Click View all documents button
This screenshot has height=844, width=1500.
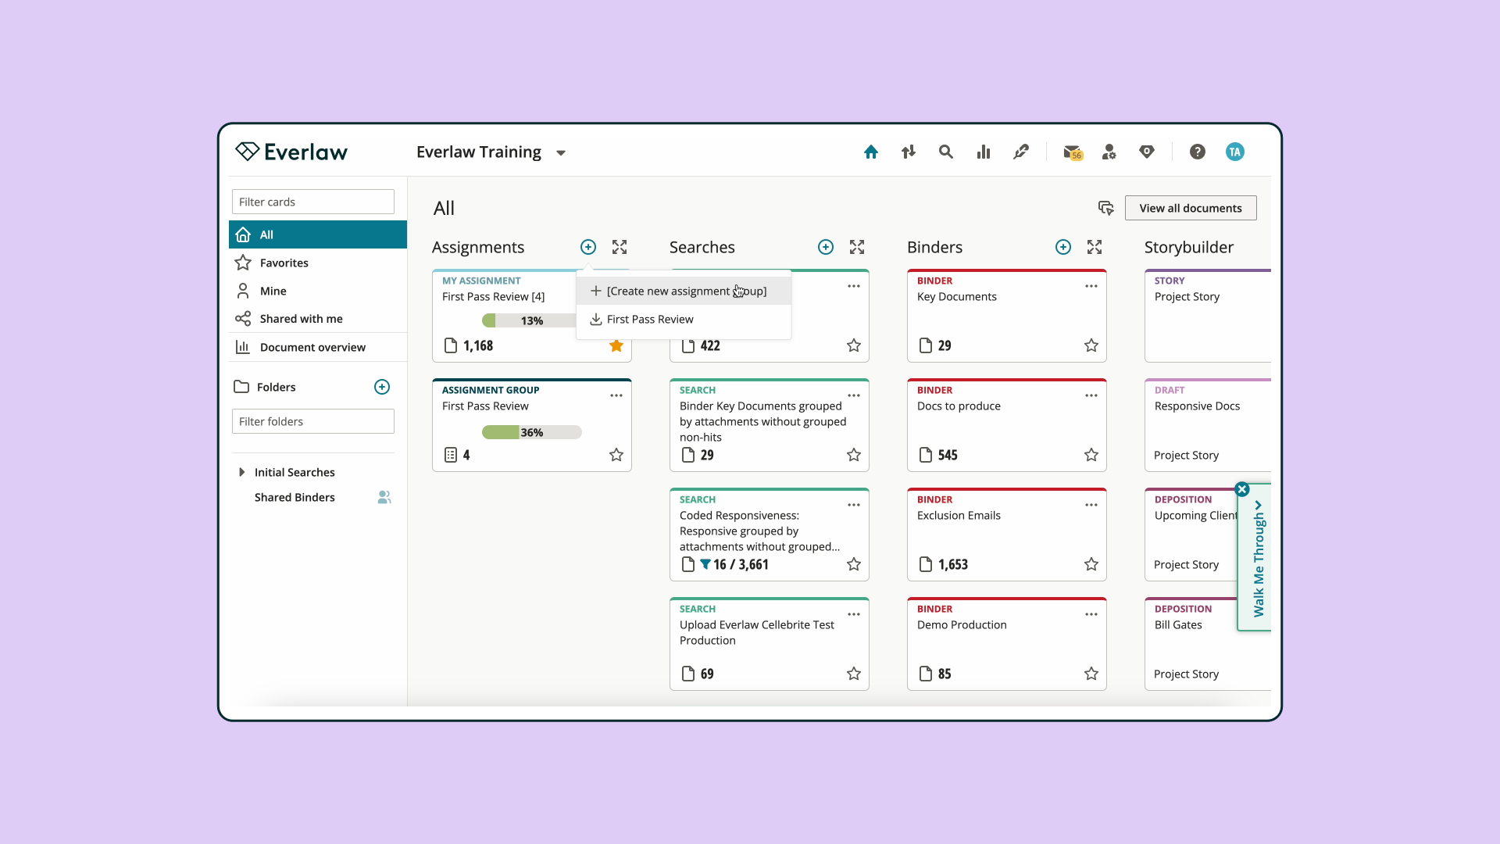pos(1190,208)
